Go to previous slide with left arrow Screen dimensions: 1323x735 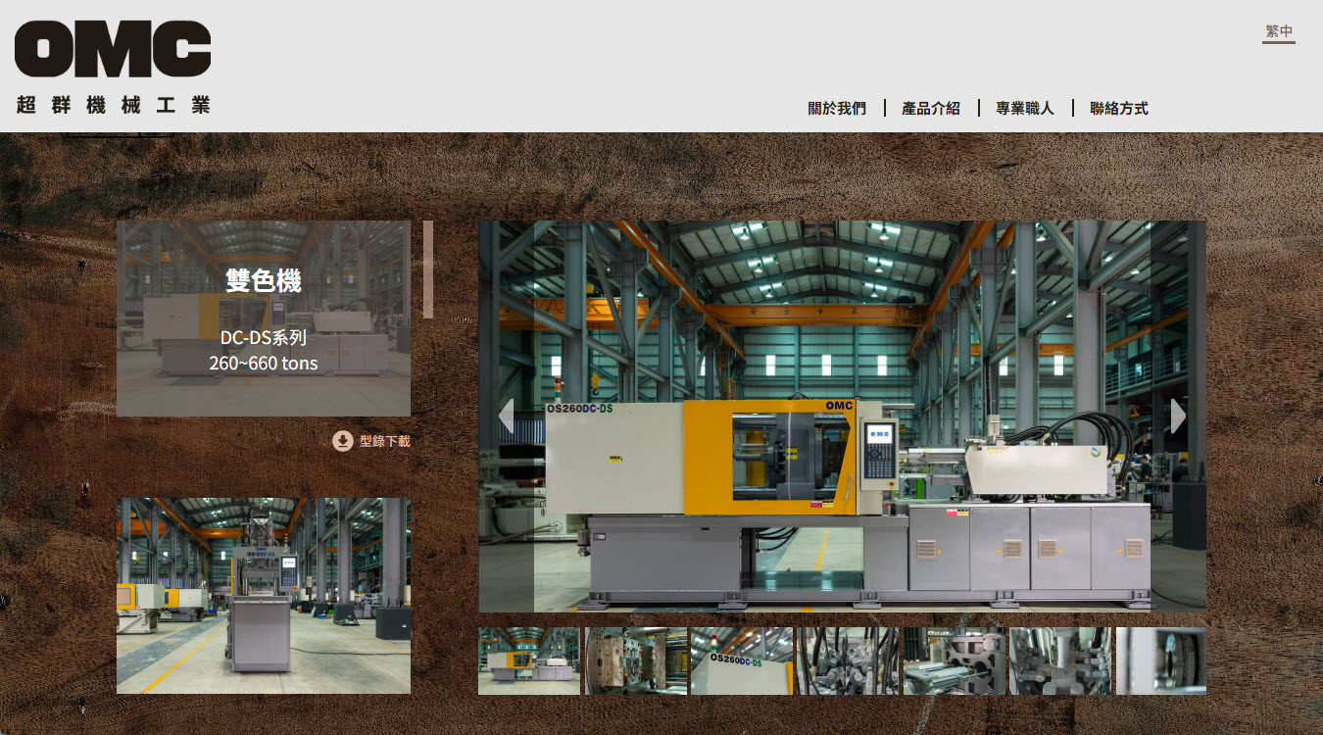[x=506, y=416]
